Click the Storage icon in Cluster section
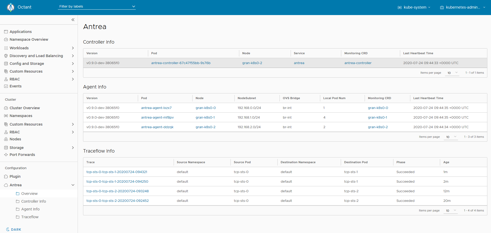 6,148
